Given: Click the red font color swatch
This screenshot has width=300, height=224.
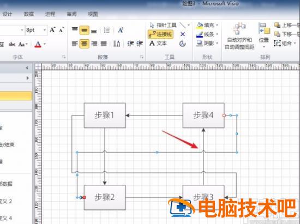Looking at the screenshot, I should [38, 44].
